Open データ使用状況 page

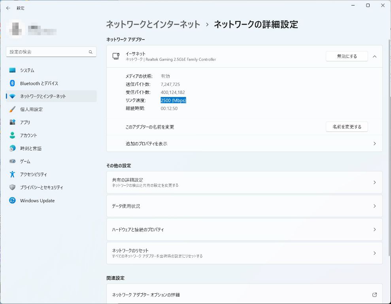[x=244, y=206]
